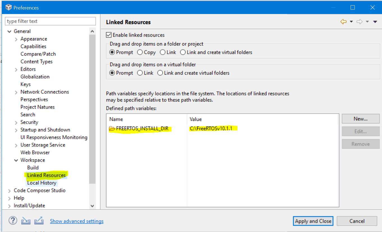Click the import preferences icon

click(x=26, y=221)
